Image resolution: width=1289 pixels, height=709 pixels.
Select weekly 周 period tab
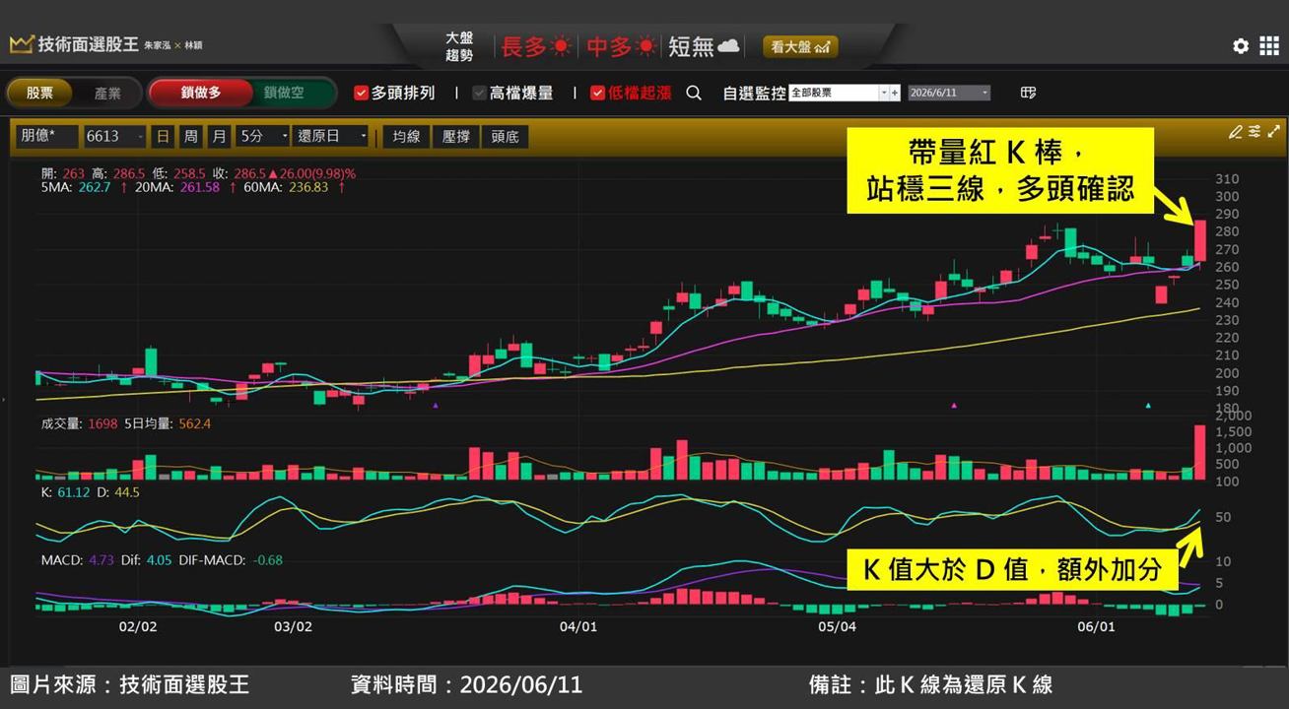tap(190, 136)
